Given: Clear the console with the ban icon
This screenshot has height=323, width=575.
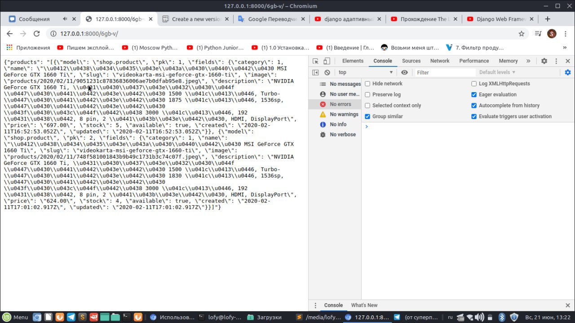Looking at the screenshot, I should (x=327, y=72).
